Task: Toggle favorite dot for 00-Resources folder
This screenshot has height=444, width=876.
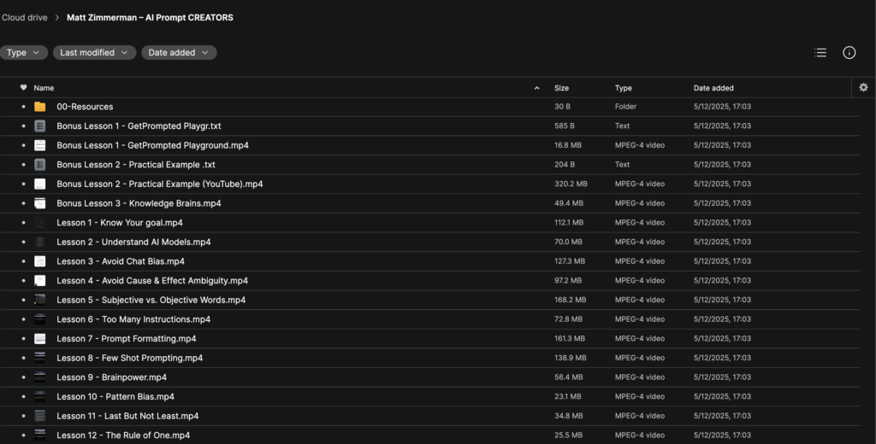Action: click(23, 107)
